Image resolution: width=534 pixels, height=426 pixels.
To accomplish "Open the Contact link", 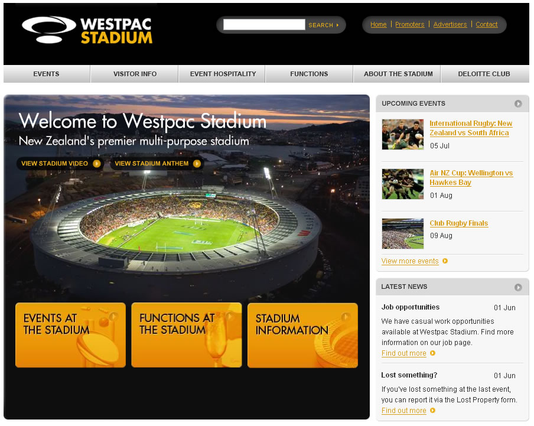I will pos(486,24).
